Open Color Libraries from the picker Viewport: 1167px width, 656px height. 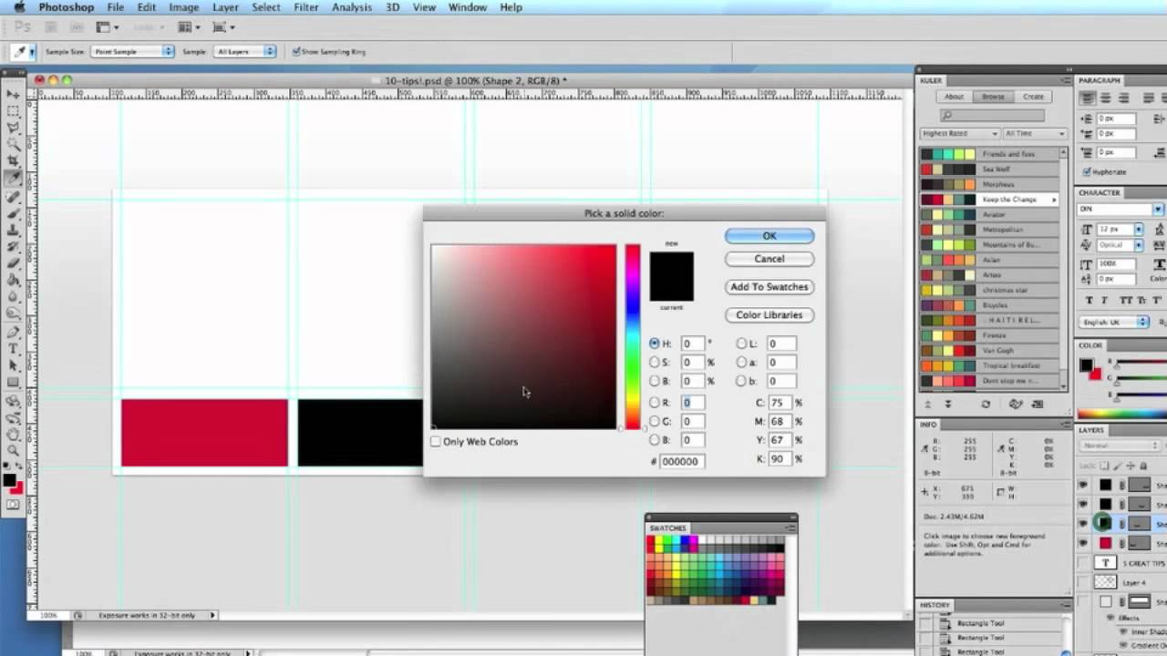[769, 315]
